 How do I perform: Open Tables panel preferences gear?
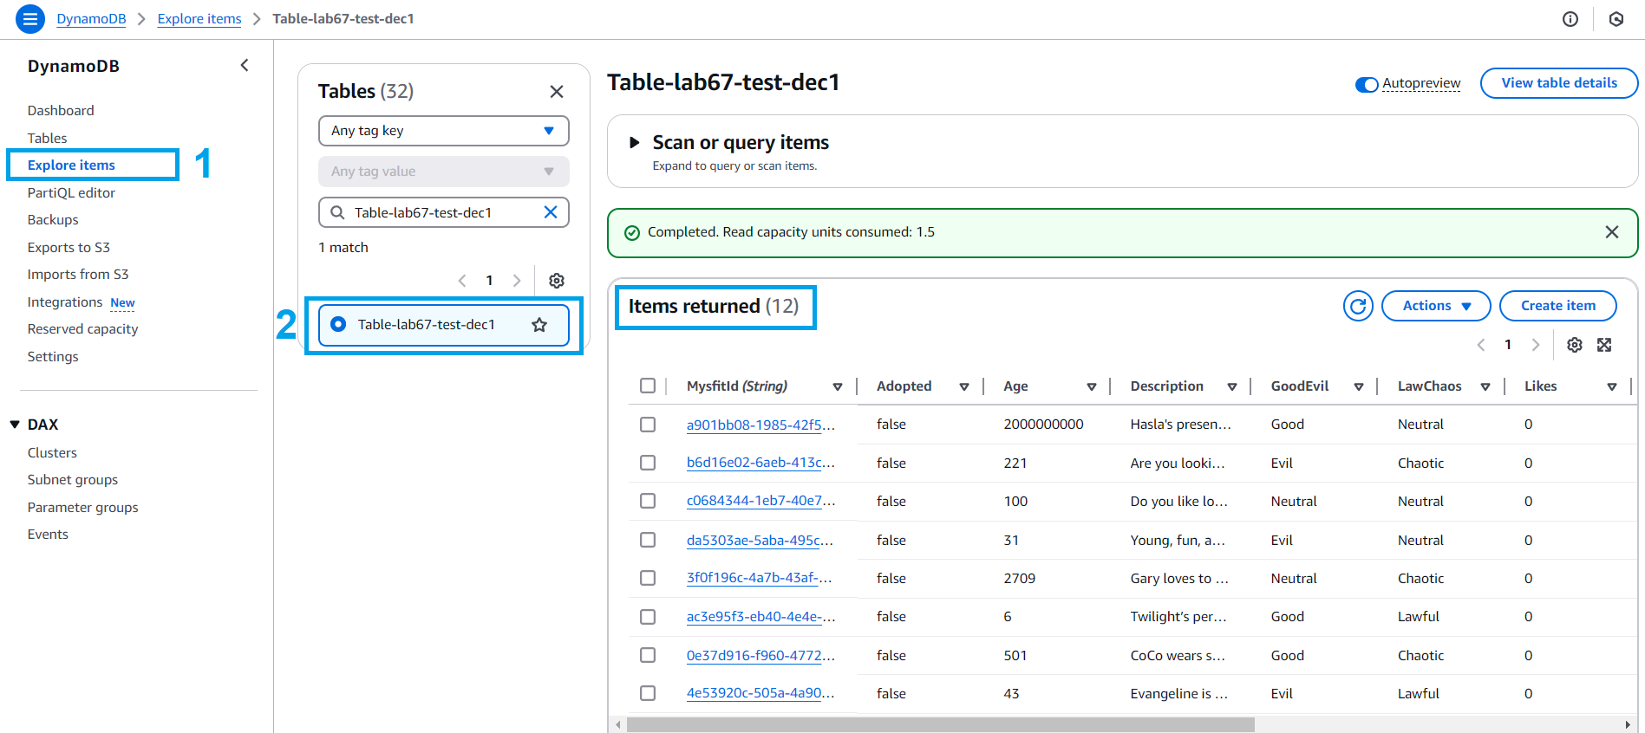(557, 281)
